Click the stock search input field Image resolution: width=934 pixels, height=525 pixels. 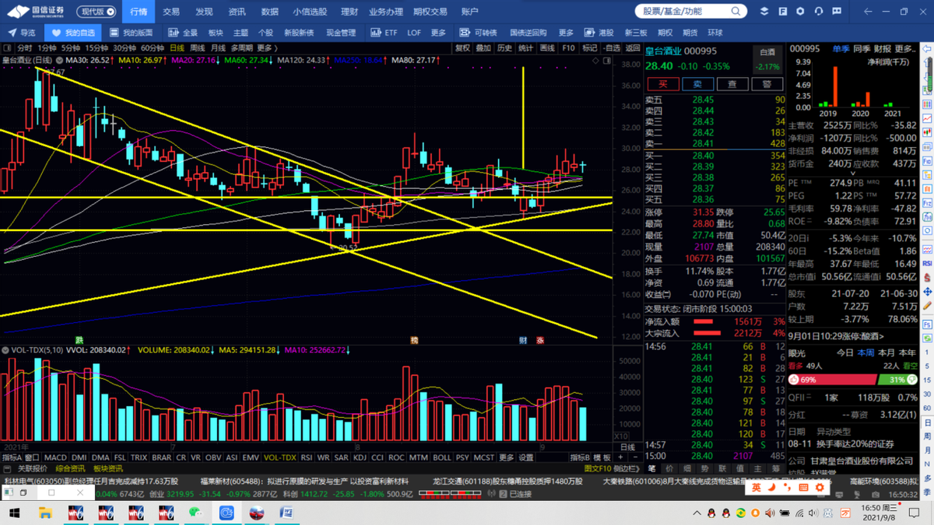click(x=690, y=12)
